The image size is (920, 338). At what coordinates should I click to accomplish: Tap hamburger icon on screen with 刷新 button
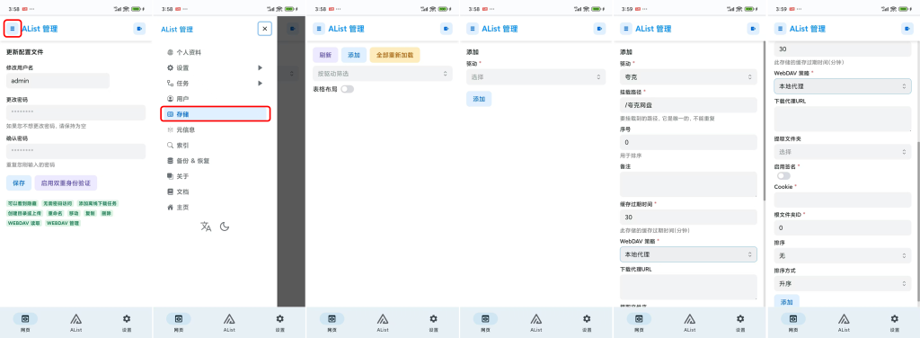319,28
